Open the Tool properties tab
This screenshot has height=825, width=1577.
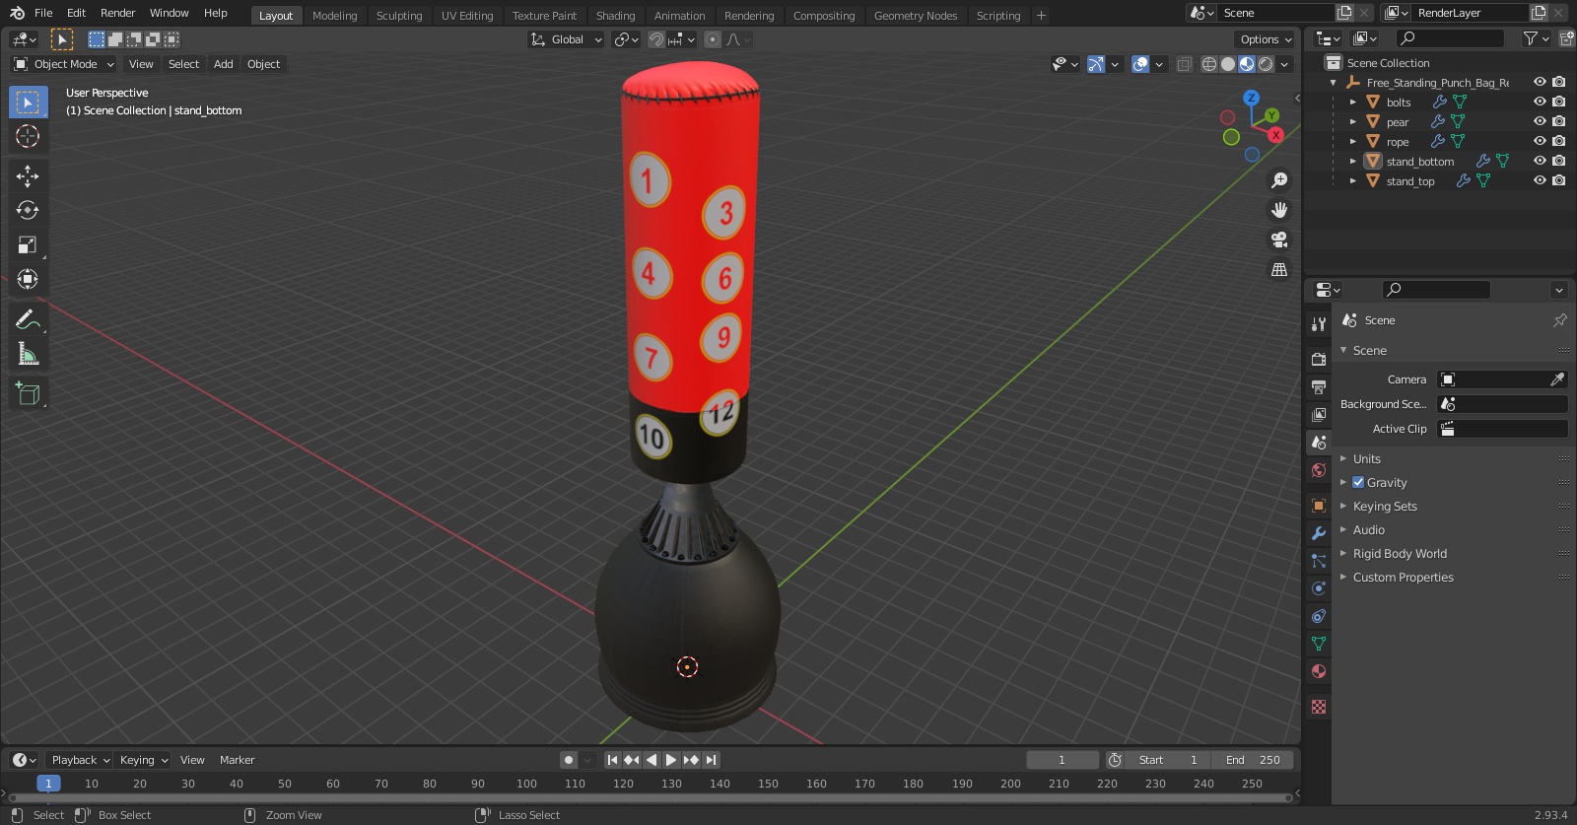click(x=1319, y=324)
